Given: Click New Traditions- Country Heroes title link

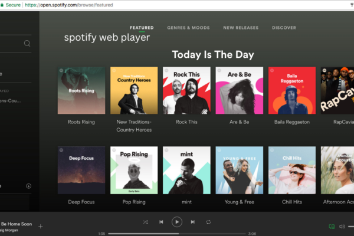Looking at the screenshot, I should [x=134, y=126].
